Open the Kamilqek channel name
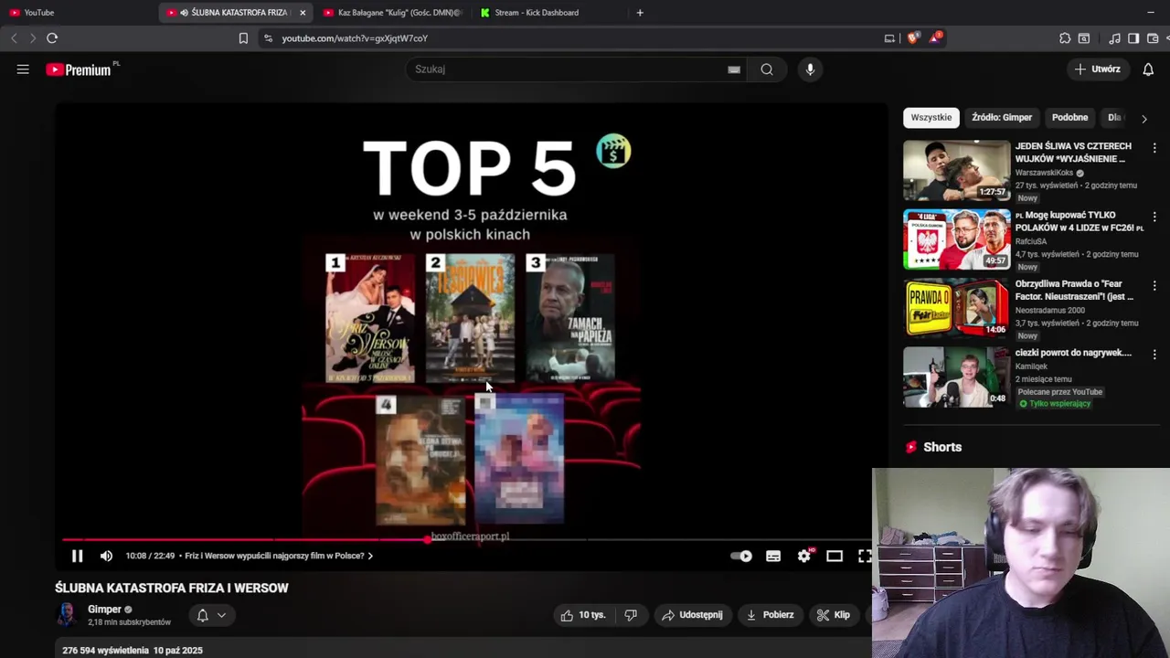The height and width of the screenshot is (658, 1170). click(x=1031, y=366)
